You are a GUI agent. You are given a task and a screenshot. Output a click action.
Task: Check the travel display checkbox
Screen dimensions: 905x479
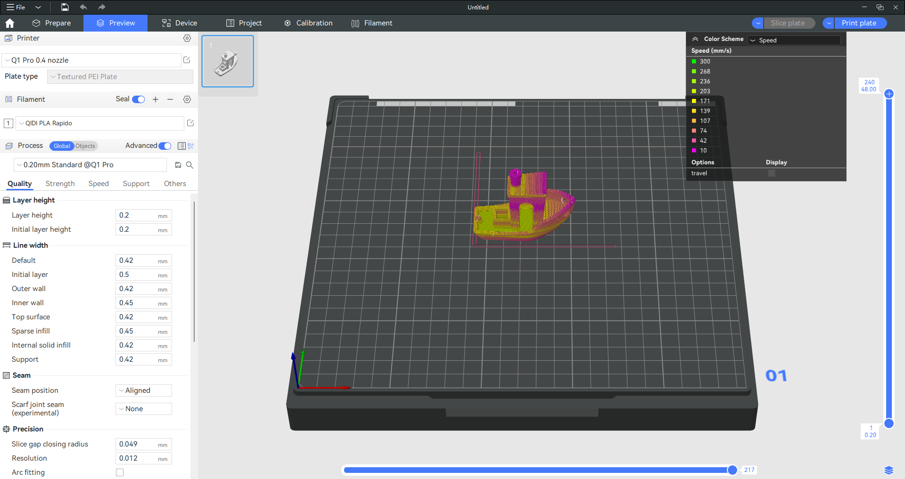tap(771, 173)
